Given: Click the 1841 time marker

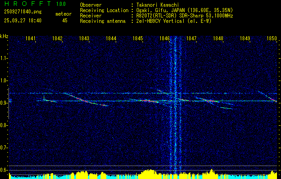Looking at the screenshot, I should [31, 38].
